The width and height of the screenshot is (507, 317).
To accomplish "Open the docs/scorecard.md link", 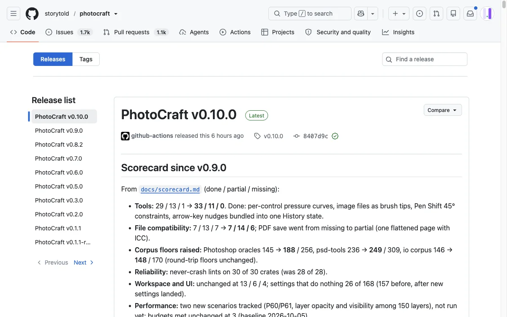I will [x=170, y=189].
